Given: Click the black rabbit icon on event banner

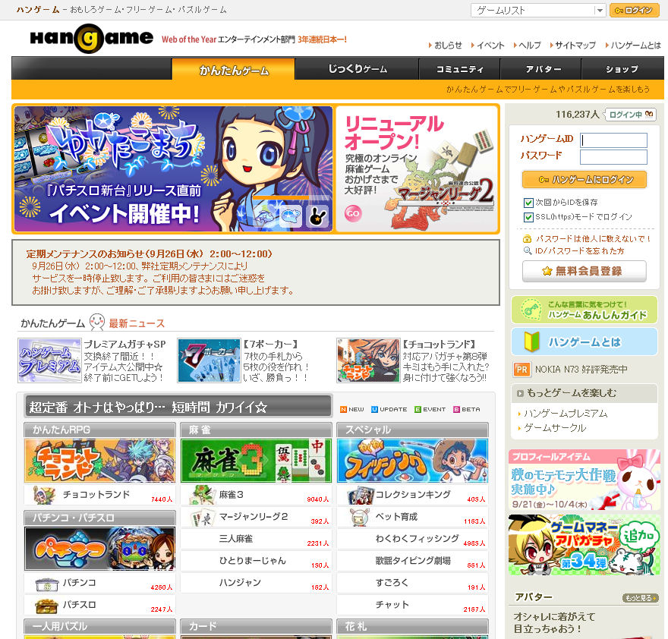Looking at the screenshot, I should [318, 217].
